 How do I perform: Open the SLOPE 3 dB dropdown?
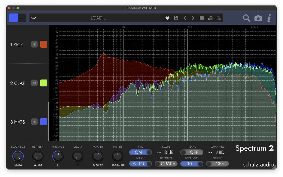click(x=165, y=153)
